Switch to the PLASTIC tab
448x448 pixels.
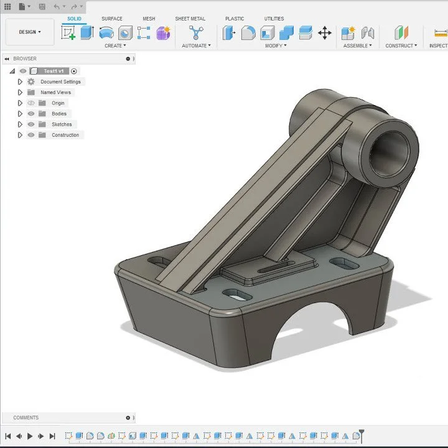point(235,19)
